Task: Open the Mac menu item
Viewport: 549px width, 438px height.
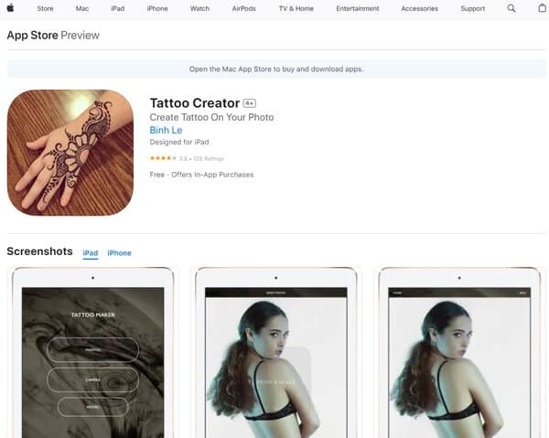Action: pyautogui.click(x=82, y=9)
